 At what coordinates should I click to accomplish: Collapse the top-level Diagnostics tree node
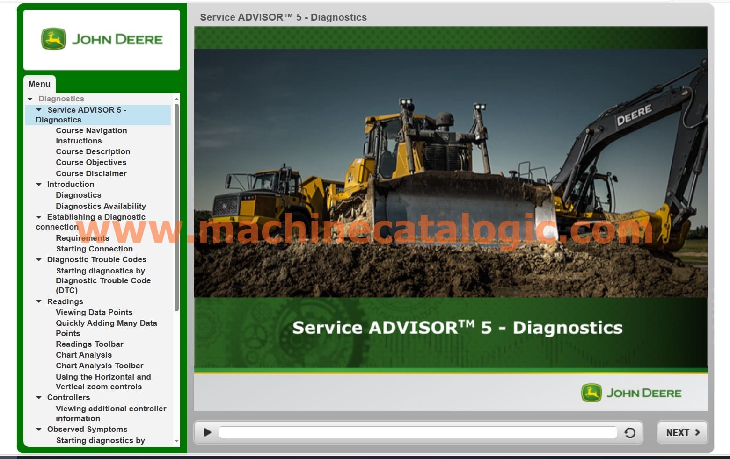(30, 99)
